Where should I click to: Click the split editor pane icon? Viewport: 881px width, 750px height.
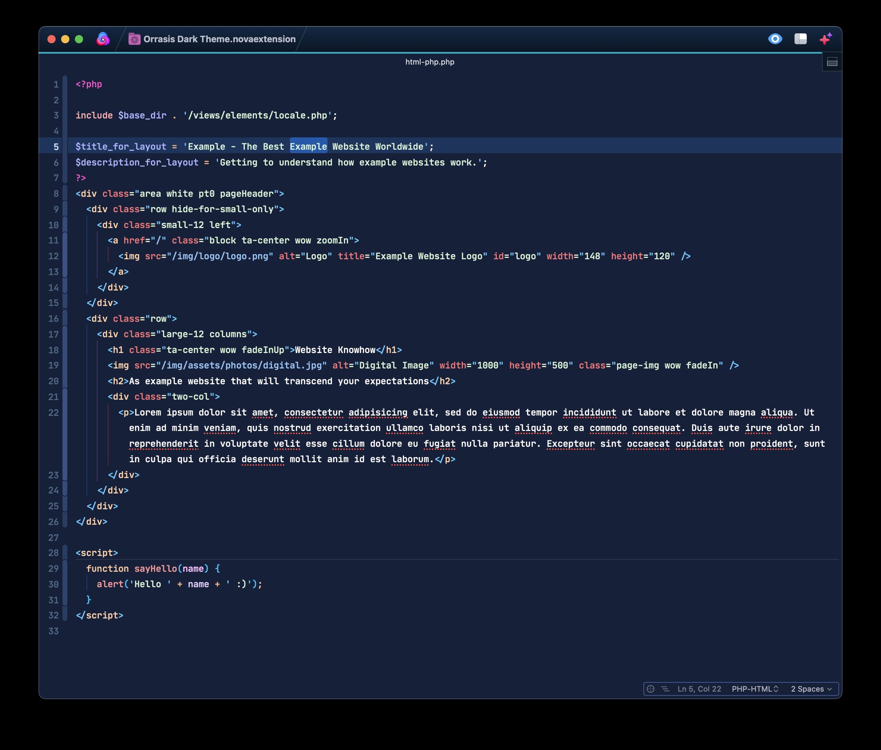[x=832, y=62]
